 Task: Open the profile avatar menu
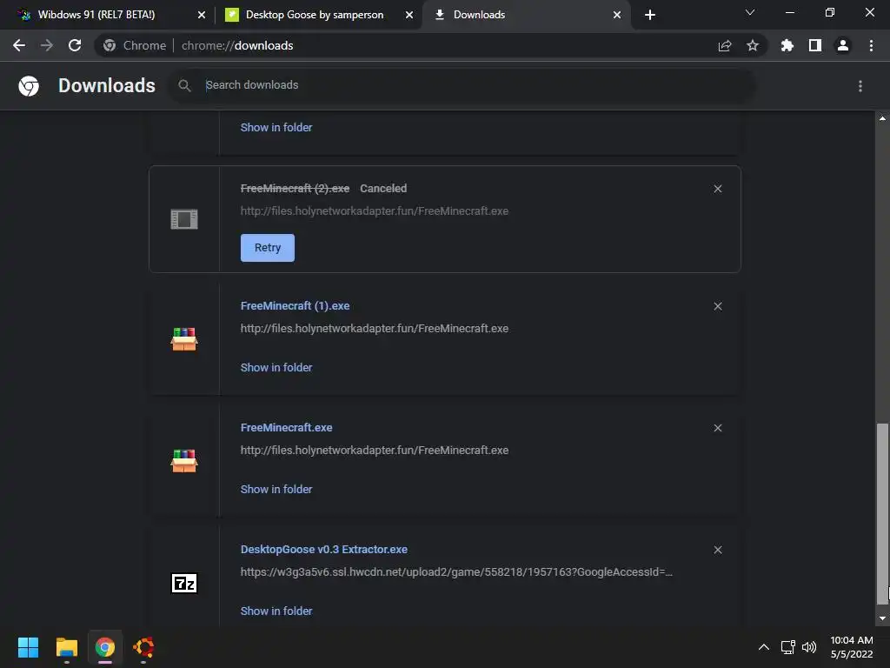coord(843,45)
